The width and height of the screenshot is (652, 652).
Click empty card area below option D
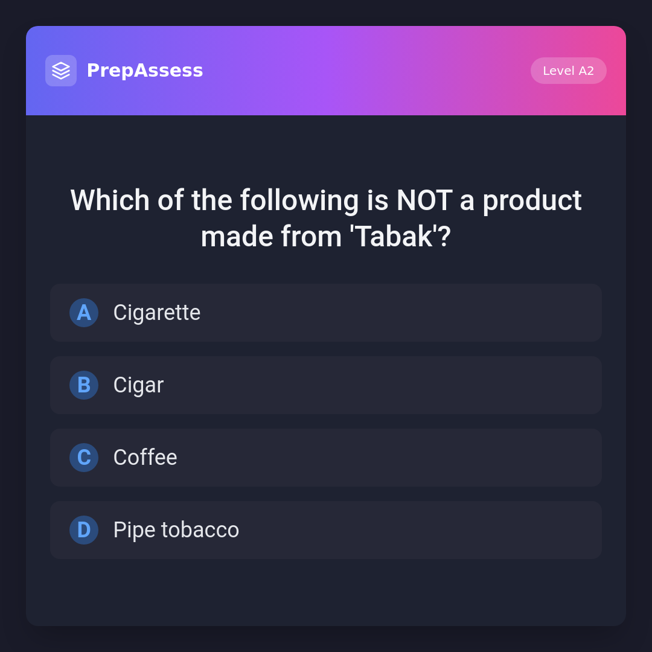(326, 593)
